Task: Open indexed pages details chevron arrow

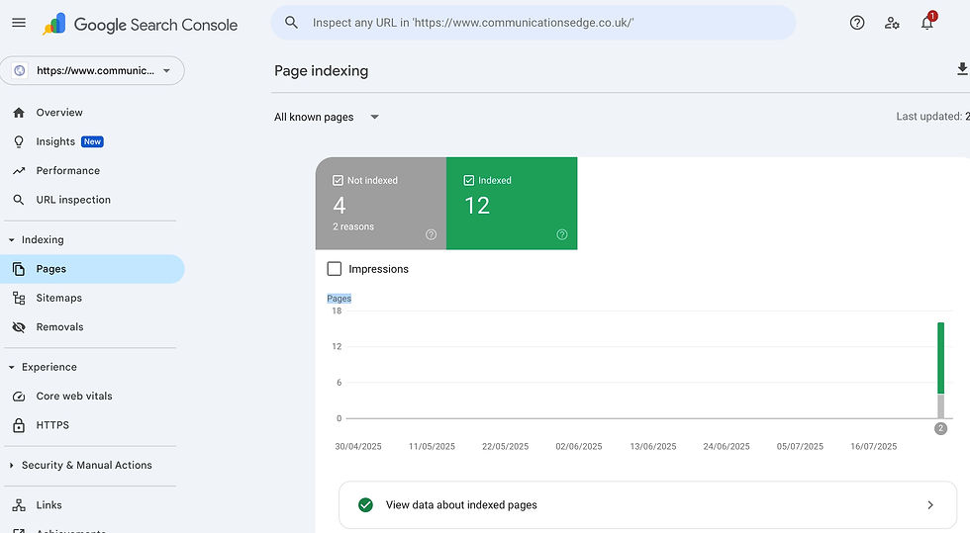Action: [x=930, y=505]
